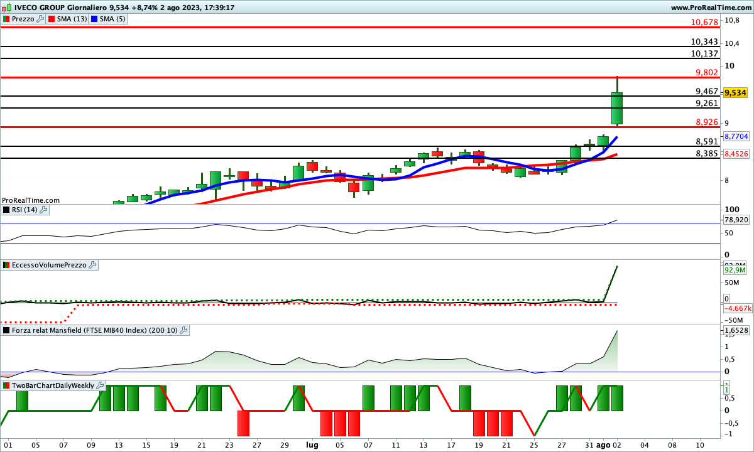Select the Prezzo legend label
This screenshot has width=754, height=452.
[23, 19]
